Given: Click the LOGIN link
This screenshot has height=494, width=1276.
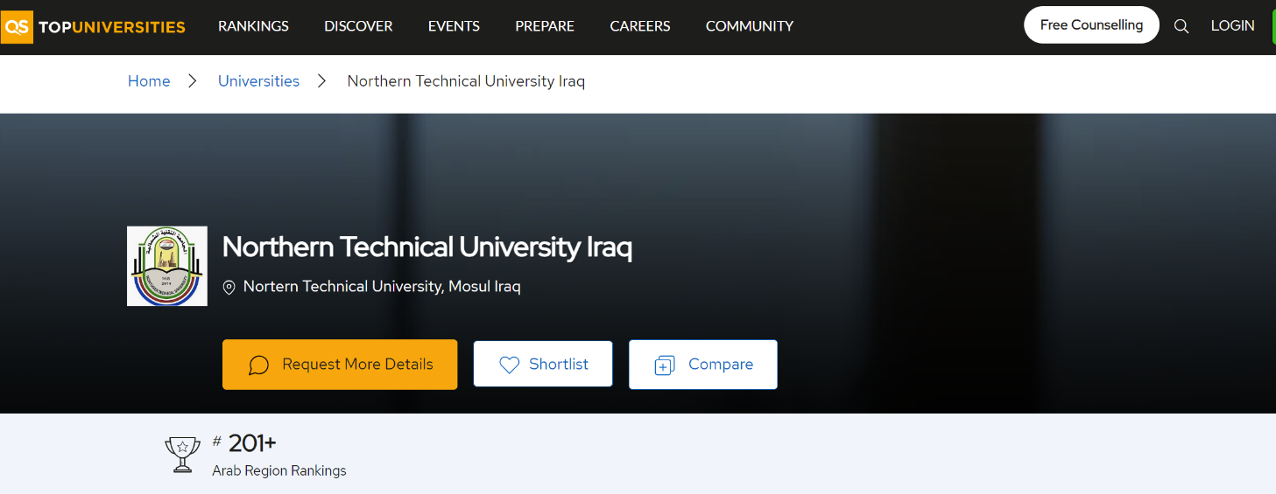Looking at the screenshot, I should pos(1232,26).
